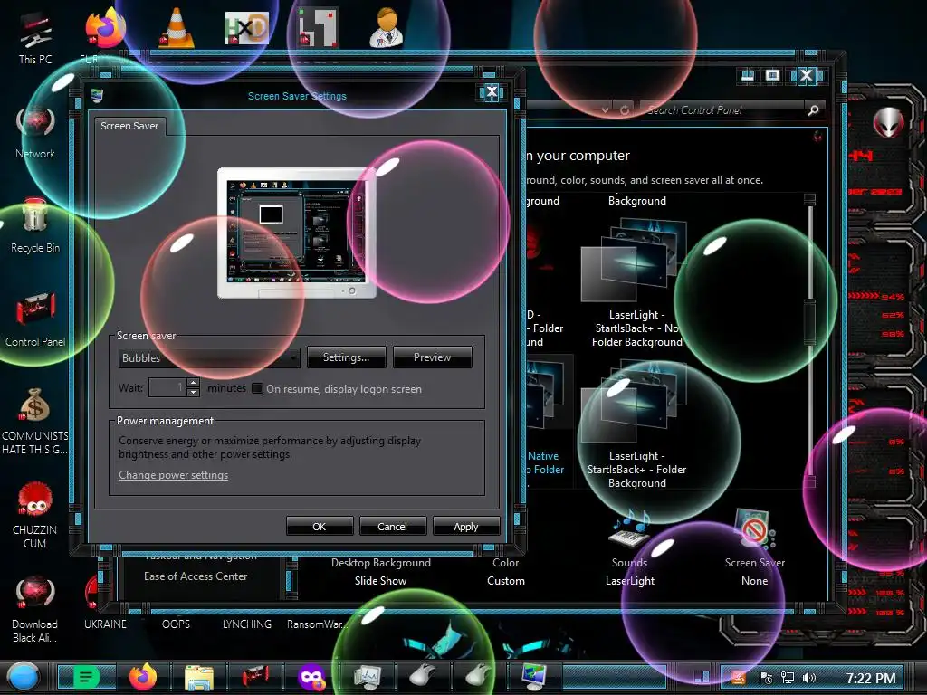
Task: Launch VLC media player desktop icon
Action: coord(177,28)
